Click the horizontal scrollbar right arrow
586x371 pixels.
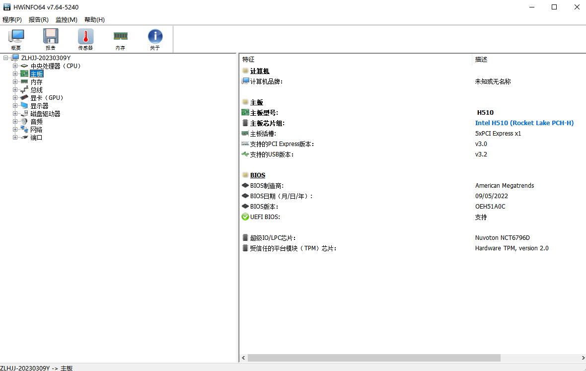point(582,358)
